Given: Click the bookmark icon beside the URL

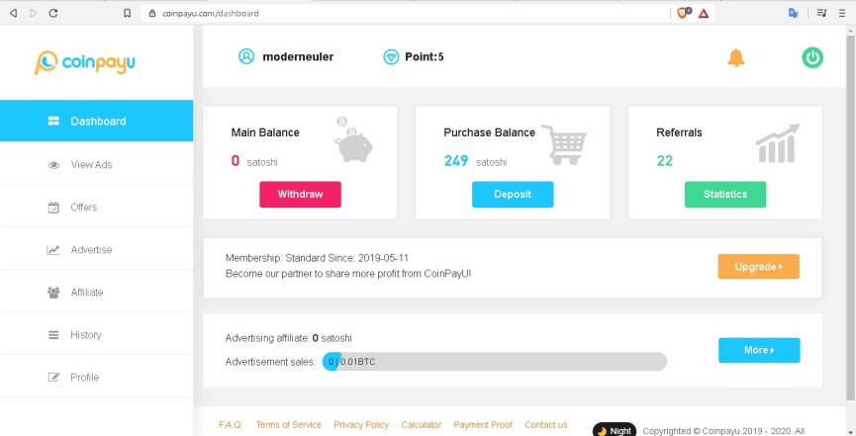Looking at the screenshot, I should tap(127, 13).
